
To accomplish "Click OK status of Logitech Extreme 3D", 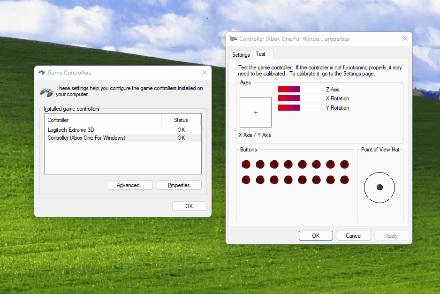I will 181,129.
